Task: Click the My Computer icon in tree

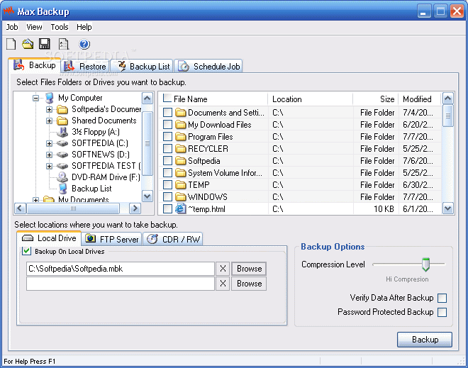Action: coord(49,98)
